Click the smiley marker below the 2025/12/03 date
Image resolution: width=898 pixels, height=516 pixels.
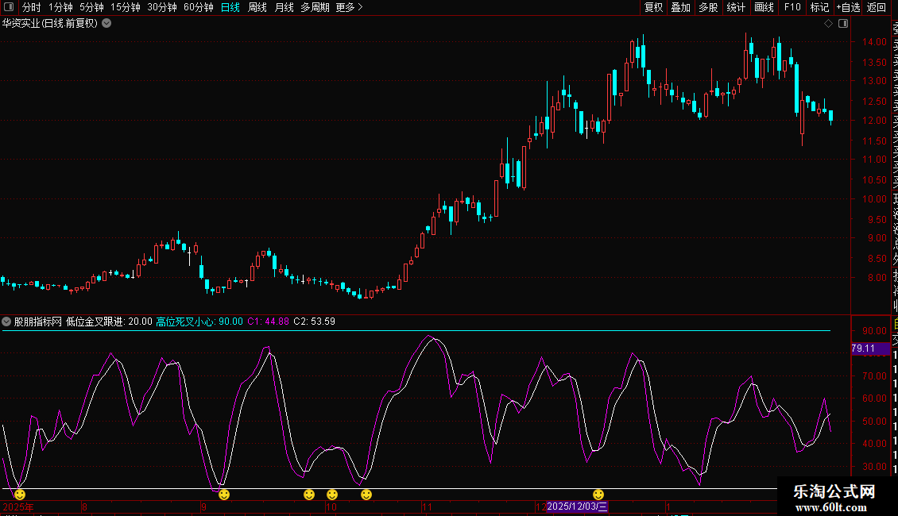(x=598, y=495)
